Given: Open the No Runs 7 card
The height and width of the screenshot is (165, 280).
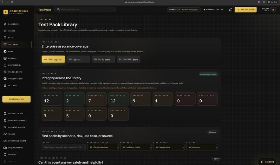Looking at the screenshot, I should [x=52, y=114].
